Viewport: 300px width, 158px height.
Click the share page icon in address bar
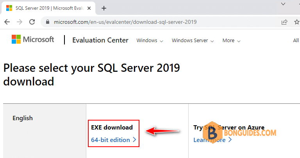284,22
